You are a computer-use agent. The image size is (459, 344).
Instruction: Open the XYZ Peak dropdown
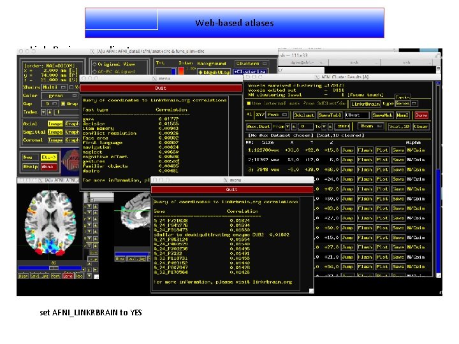click(x=277, y=115)
